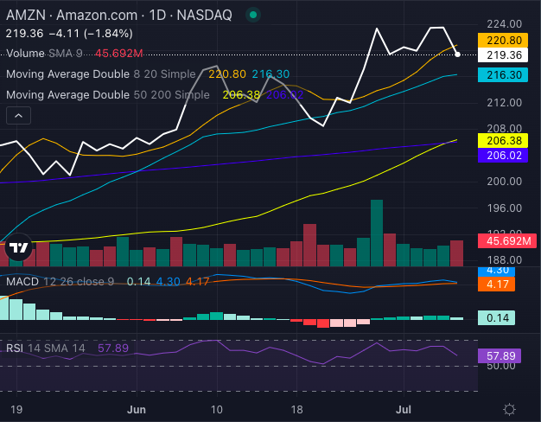This screenshot has height=422, width=541.
Task: Click the 18 date on time axis
Action: point(296,410)
